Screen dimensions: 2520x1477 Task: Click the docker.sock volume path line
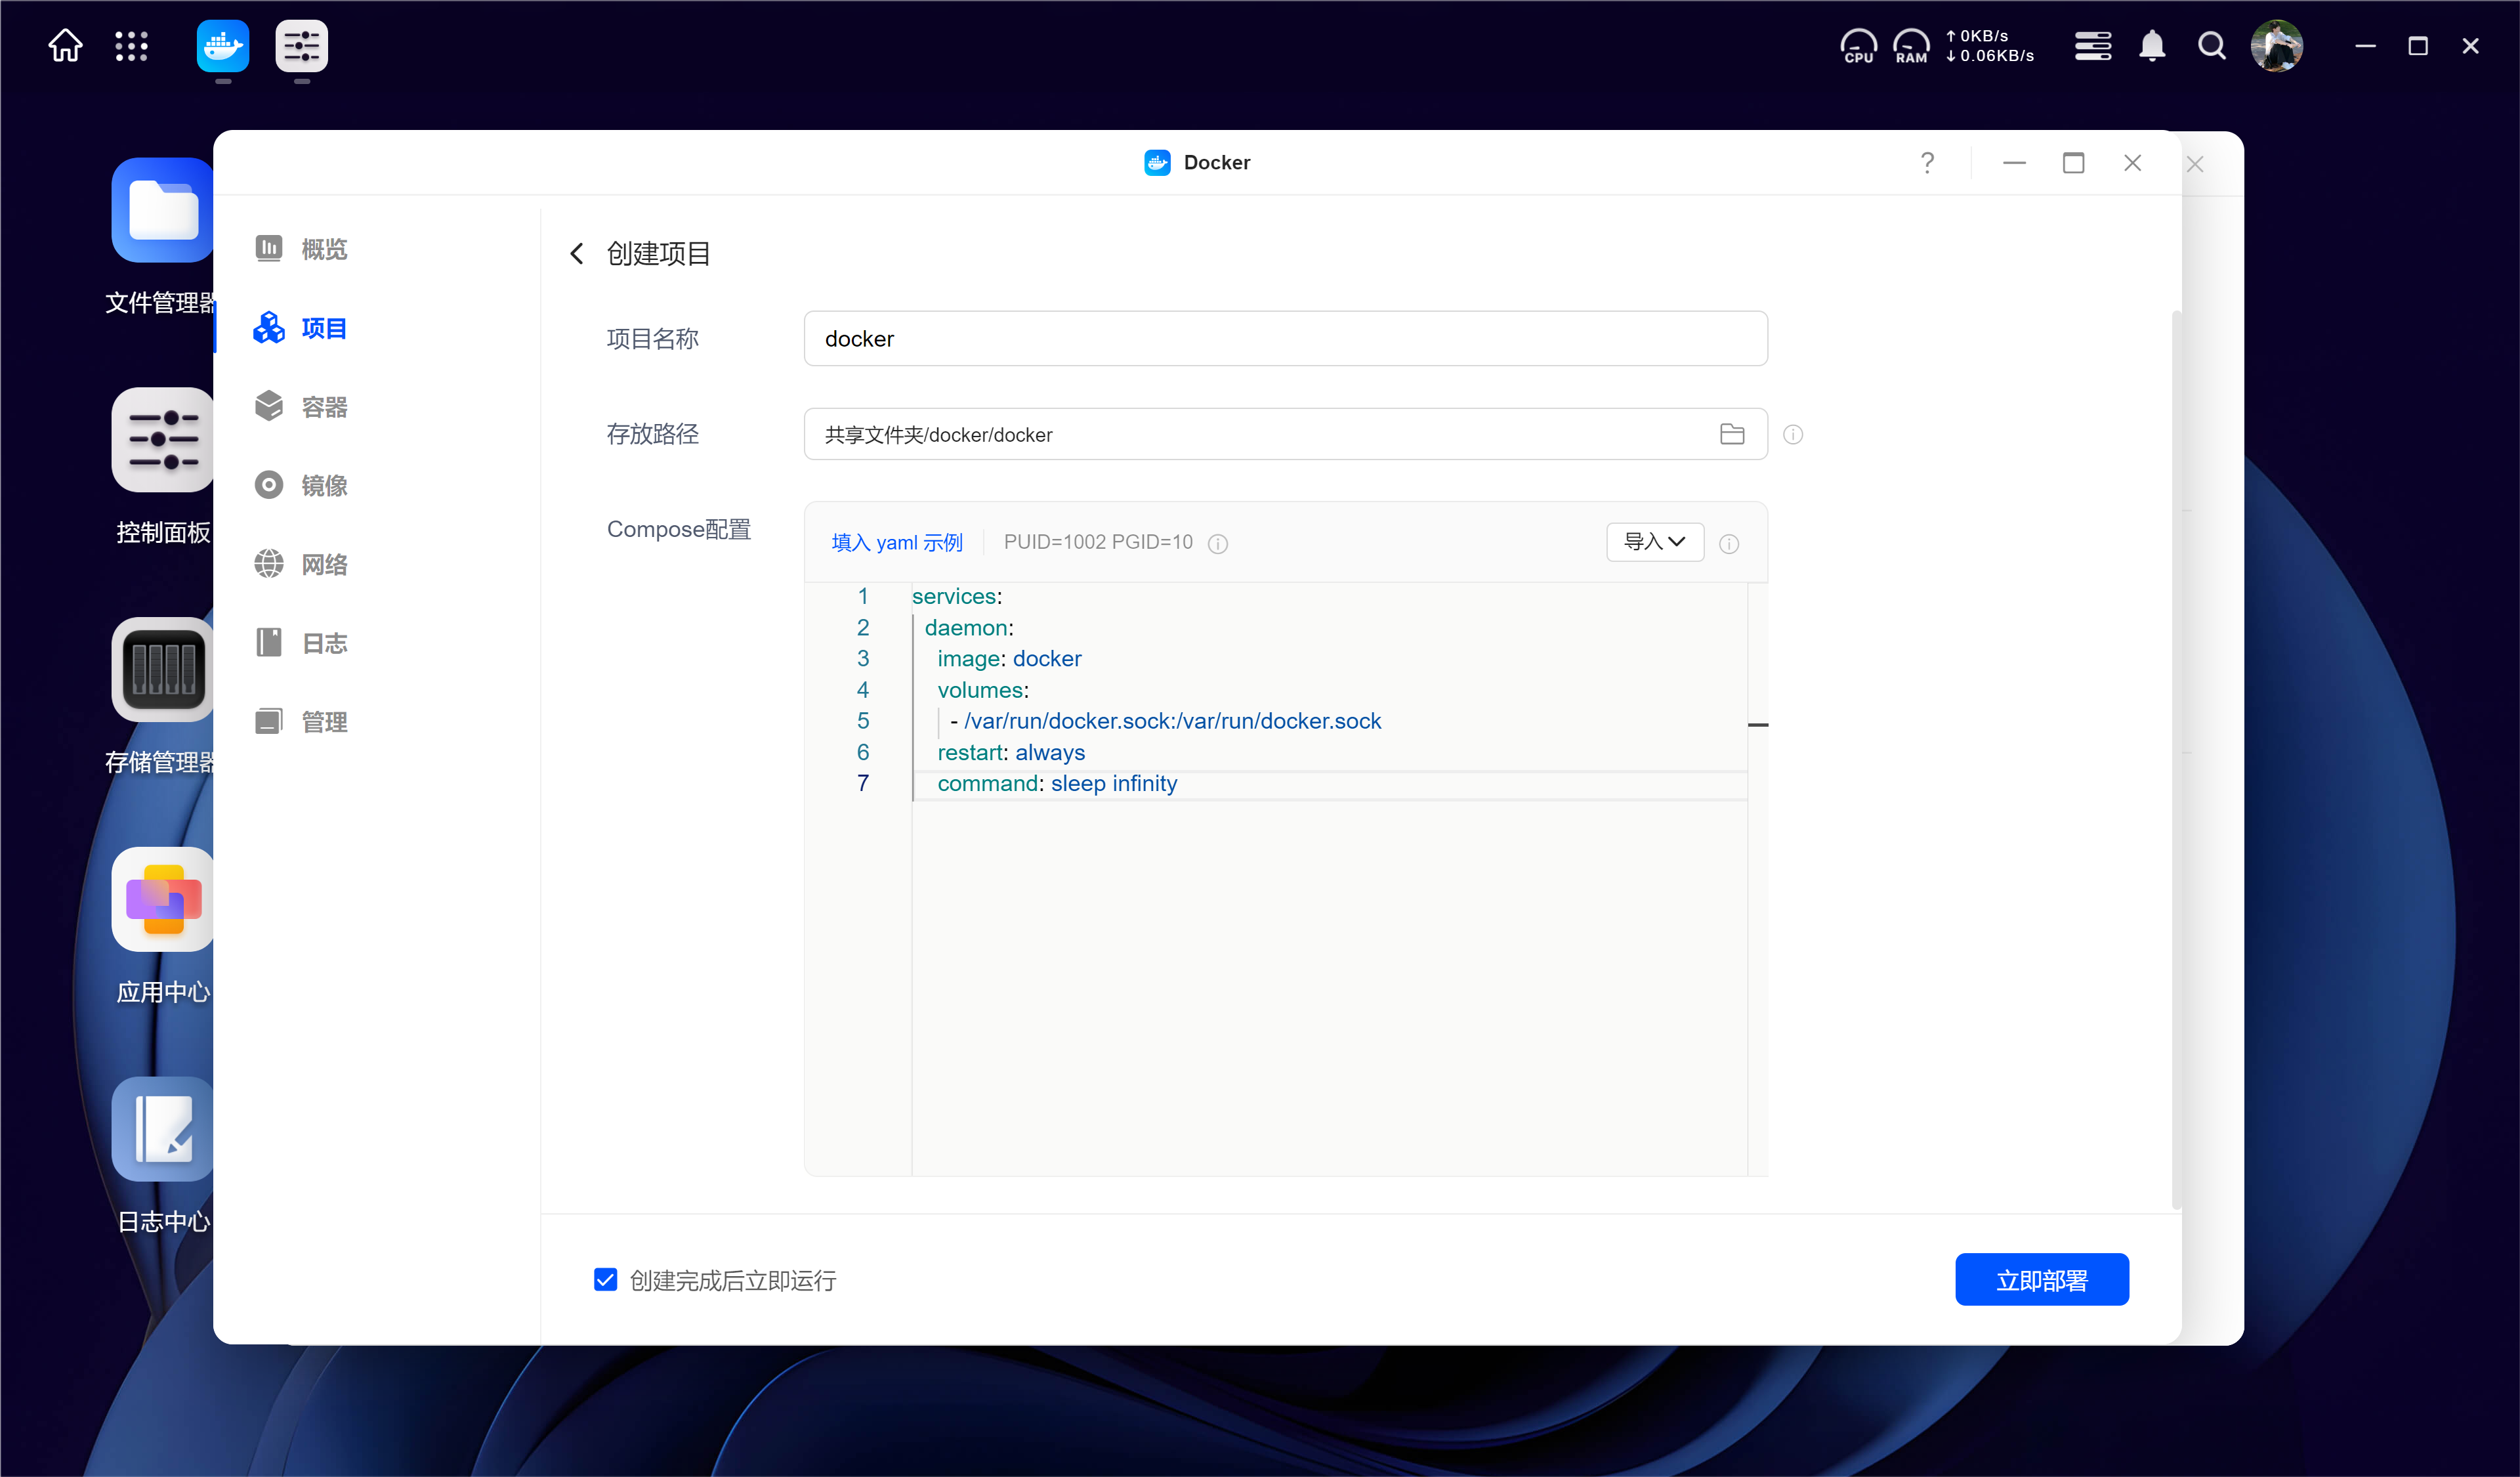point(1165,721)
